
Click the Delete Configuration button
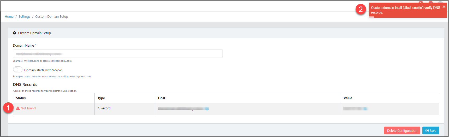point(402,131)
